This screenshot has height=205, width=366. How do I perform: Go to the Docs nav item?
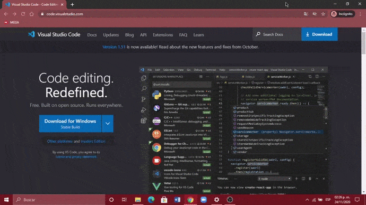[x=92, y=35]
